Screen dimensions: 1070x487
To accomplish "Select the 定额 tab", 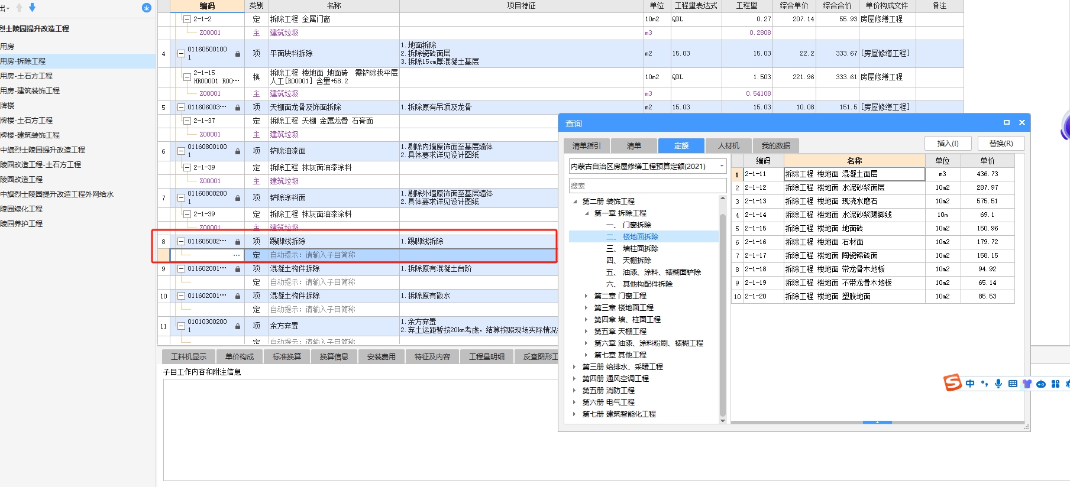I will pos(681,145).
